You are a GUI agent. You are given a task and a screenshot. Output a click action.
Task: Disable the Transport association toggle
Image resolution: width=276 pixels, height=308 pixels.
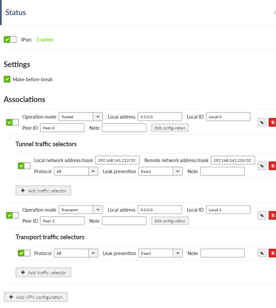pyautogui.click(x=12, y=215)
